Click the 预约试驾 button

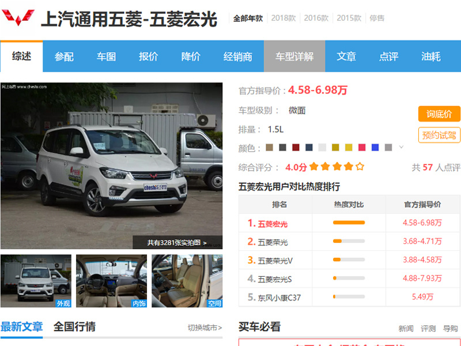[439, 135]
